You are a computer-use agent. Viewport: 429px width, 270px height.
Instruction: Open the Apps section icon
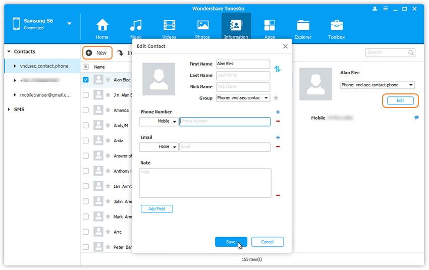[270, 26]
